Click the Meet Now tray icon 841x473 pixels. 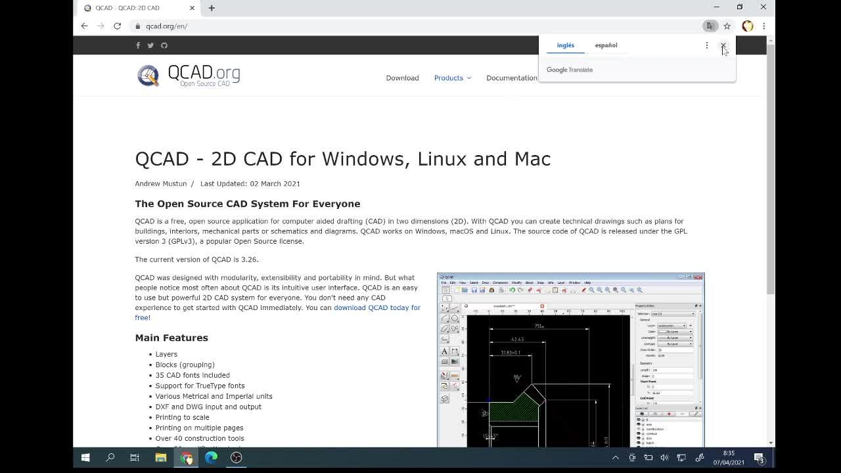click(x=632, y=458)
